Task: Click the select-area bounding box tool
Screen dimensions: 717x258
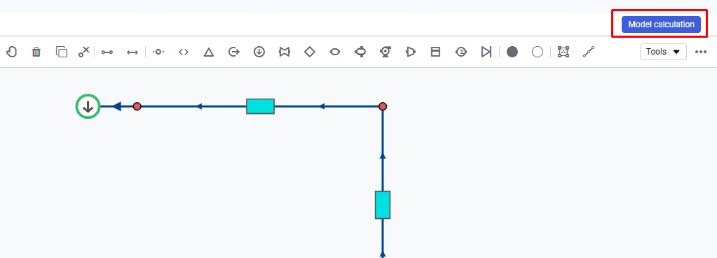Action: [564, 52]
